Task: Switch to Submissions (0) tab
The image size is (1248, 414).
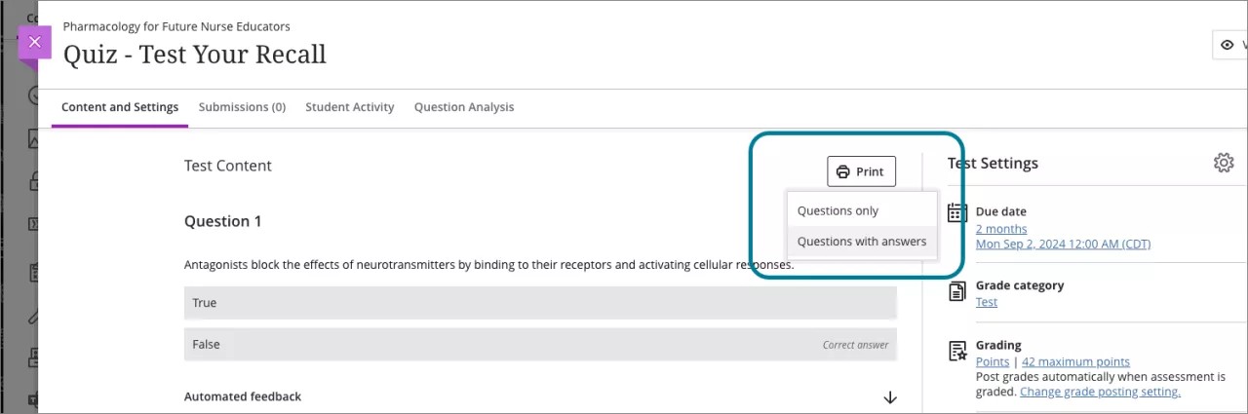Action: tap(242, 107)
